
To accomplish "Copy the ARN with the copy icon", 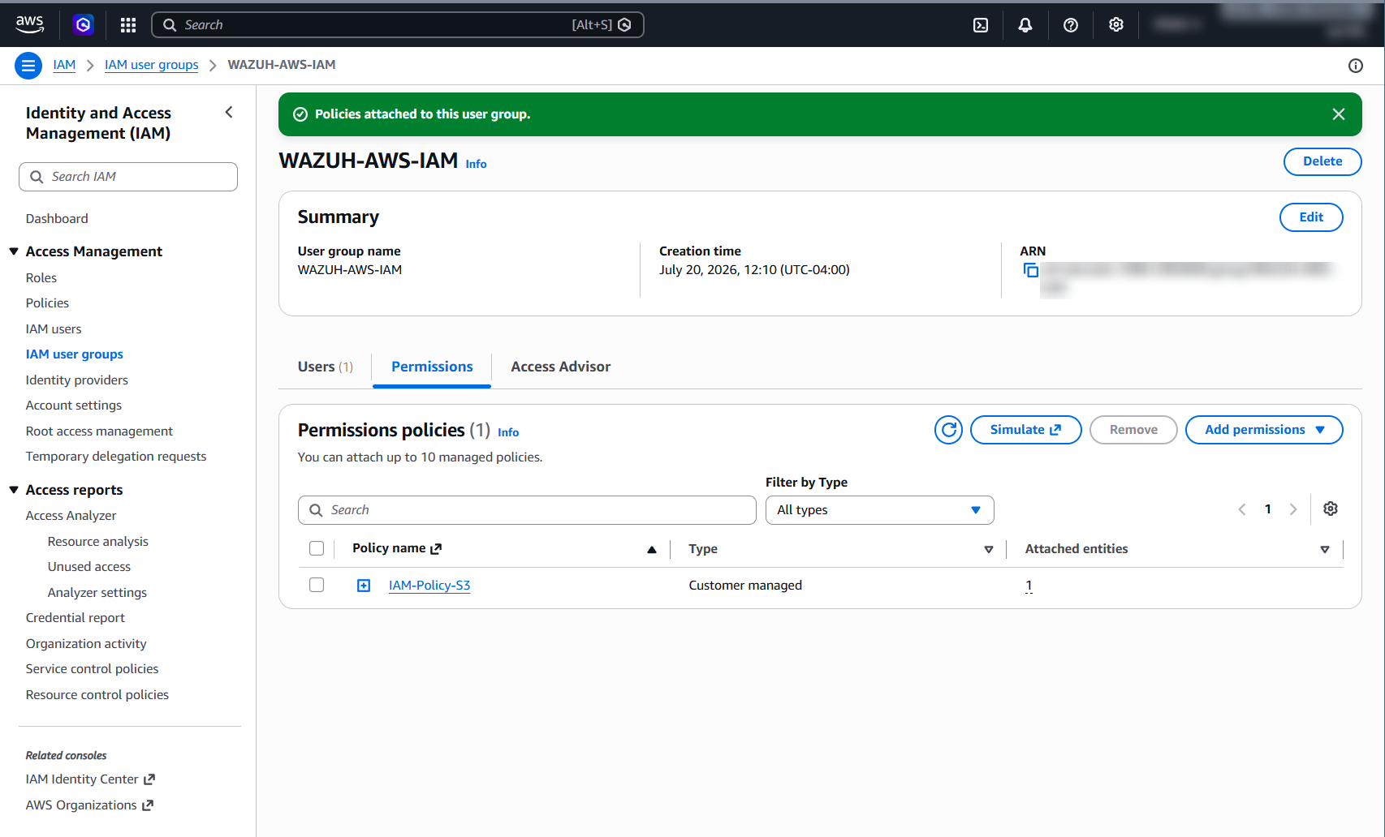I will tap(1031, 270).
